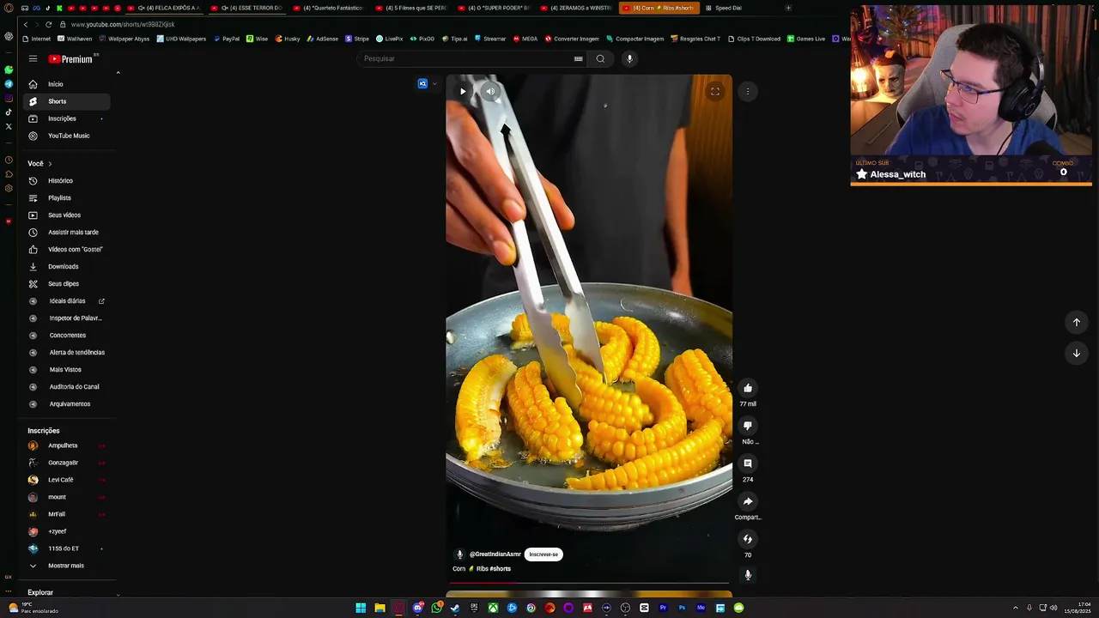Open Arquivamentos in the sidebar
1099x618 pixels.
[67, 403]
